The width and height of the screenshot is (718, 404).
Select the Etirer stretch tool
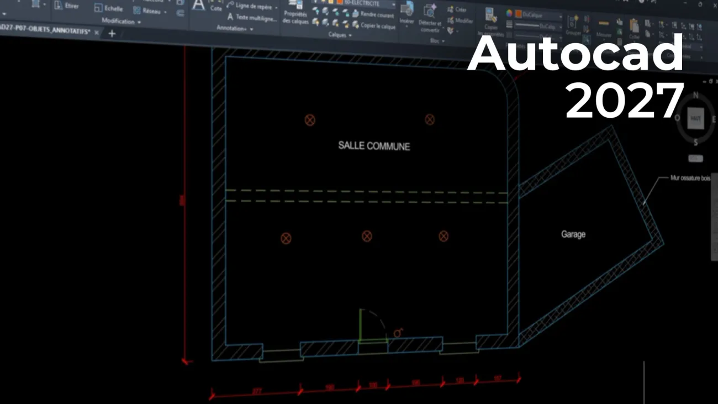click(x=67, y=6)
